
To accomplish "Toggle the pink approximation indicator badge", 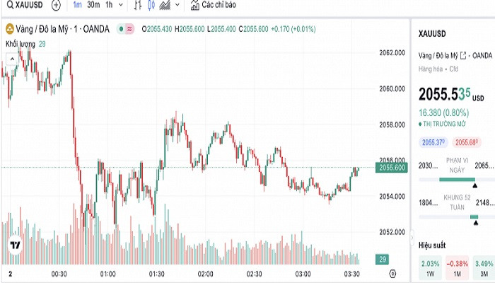I will [130, 29].
